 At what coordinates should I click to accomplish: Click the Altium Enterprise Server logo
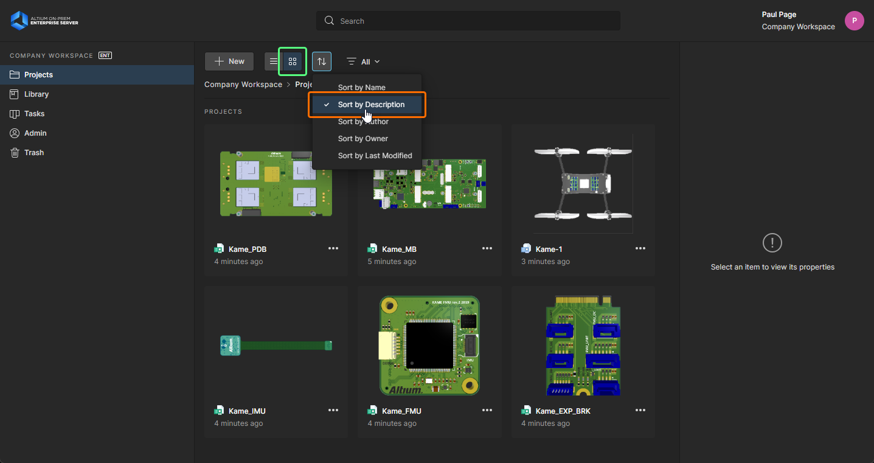(44, 21)
